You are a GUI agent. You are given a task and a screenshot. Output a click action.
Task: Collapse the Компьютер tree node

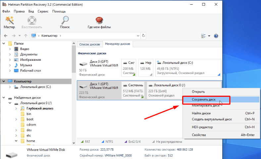(4, 81)
